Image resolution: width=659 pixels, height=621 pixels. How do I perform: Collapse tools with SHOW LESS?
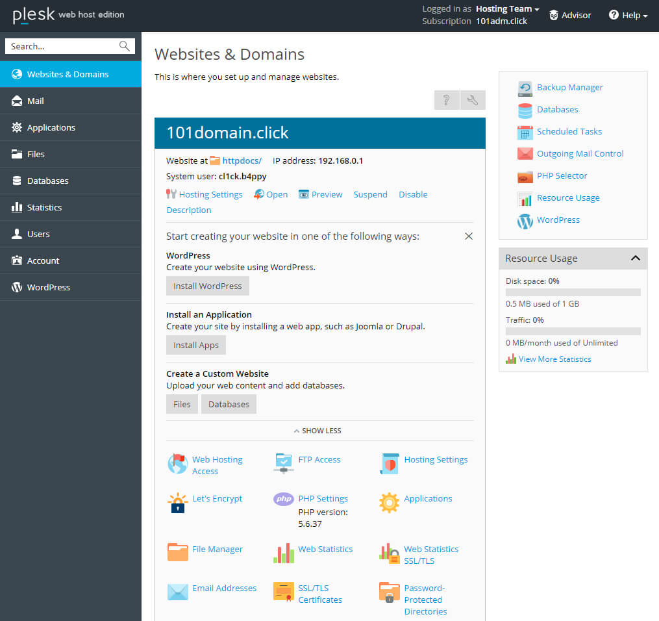tap(317, 431)
